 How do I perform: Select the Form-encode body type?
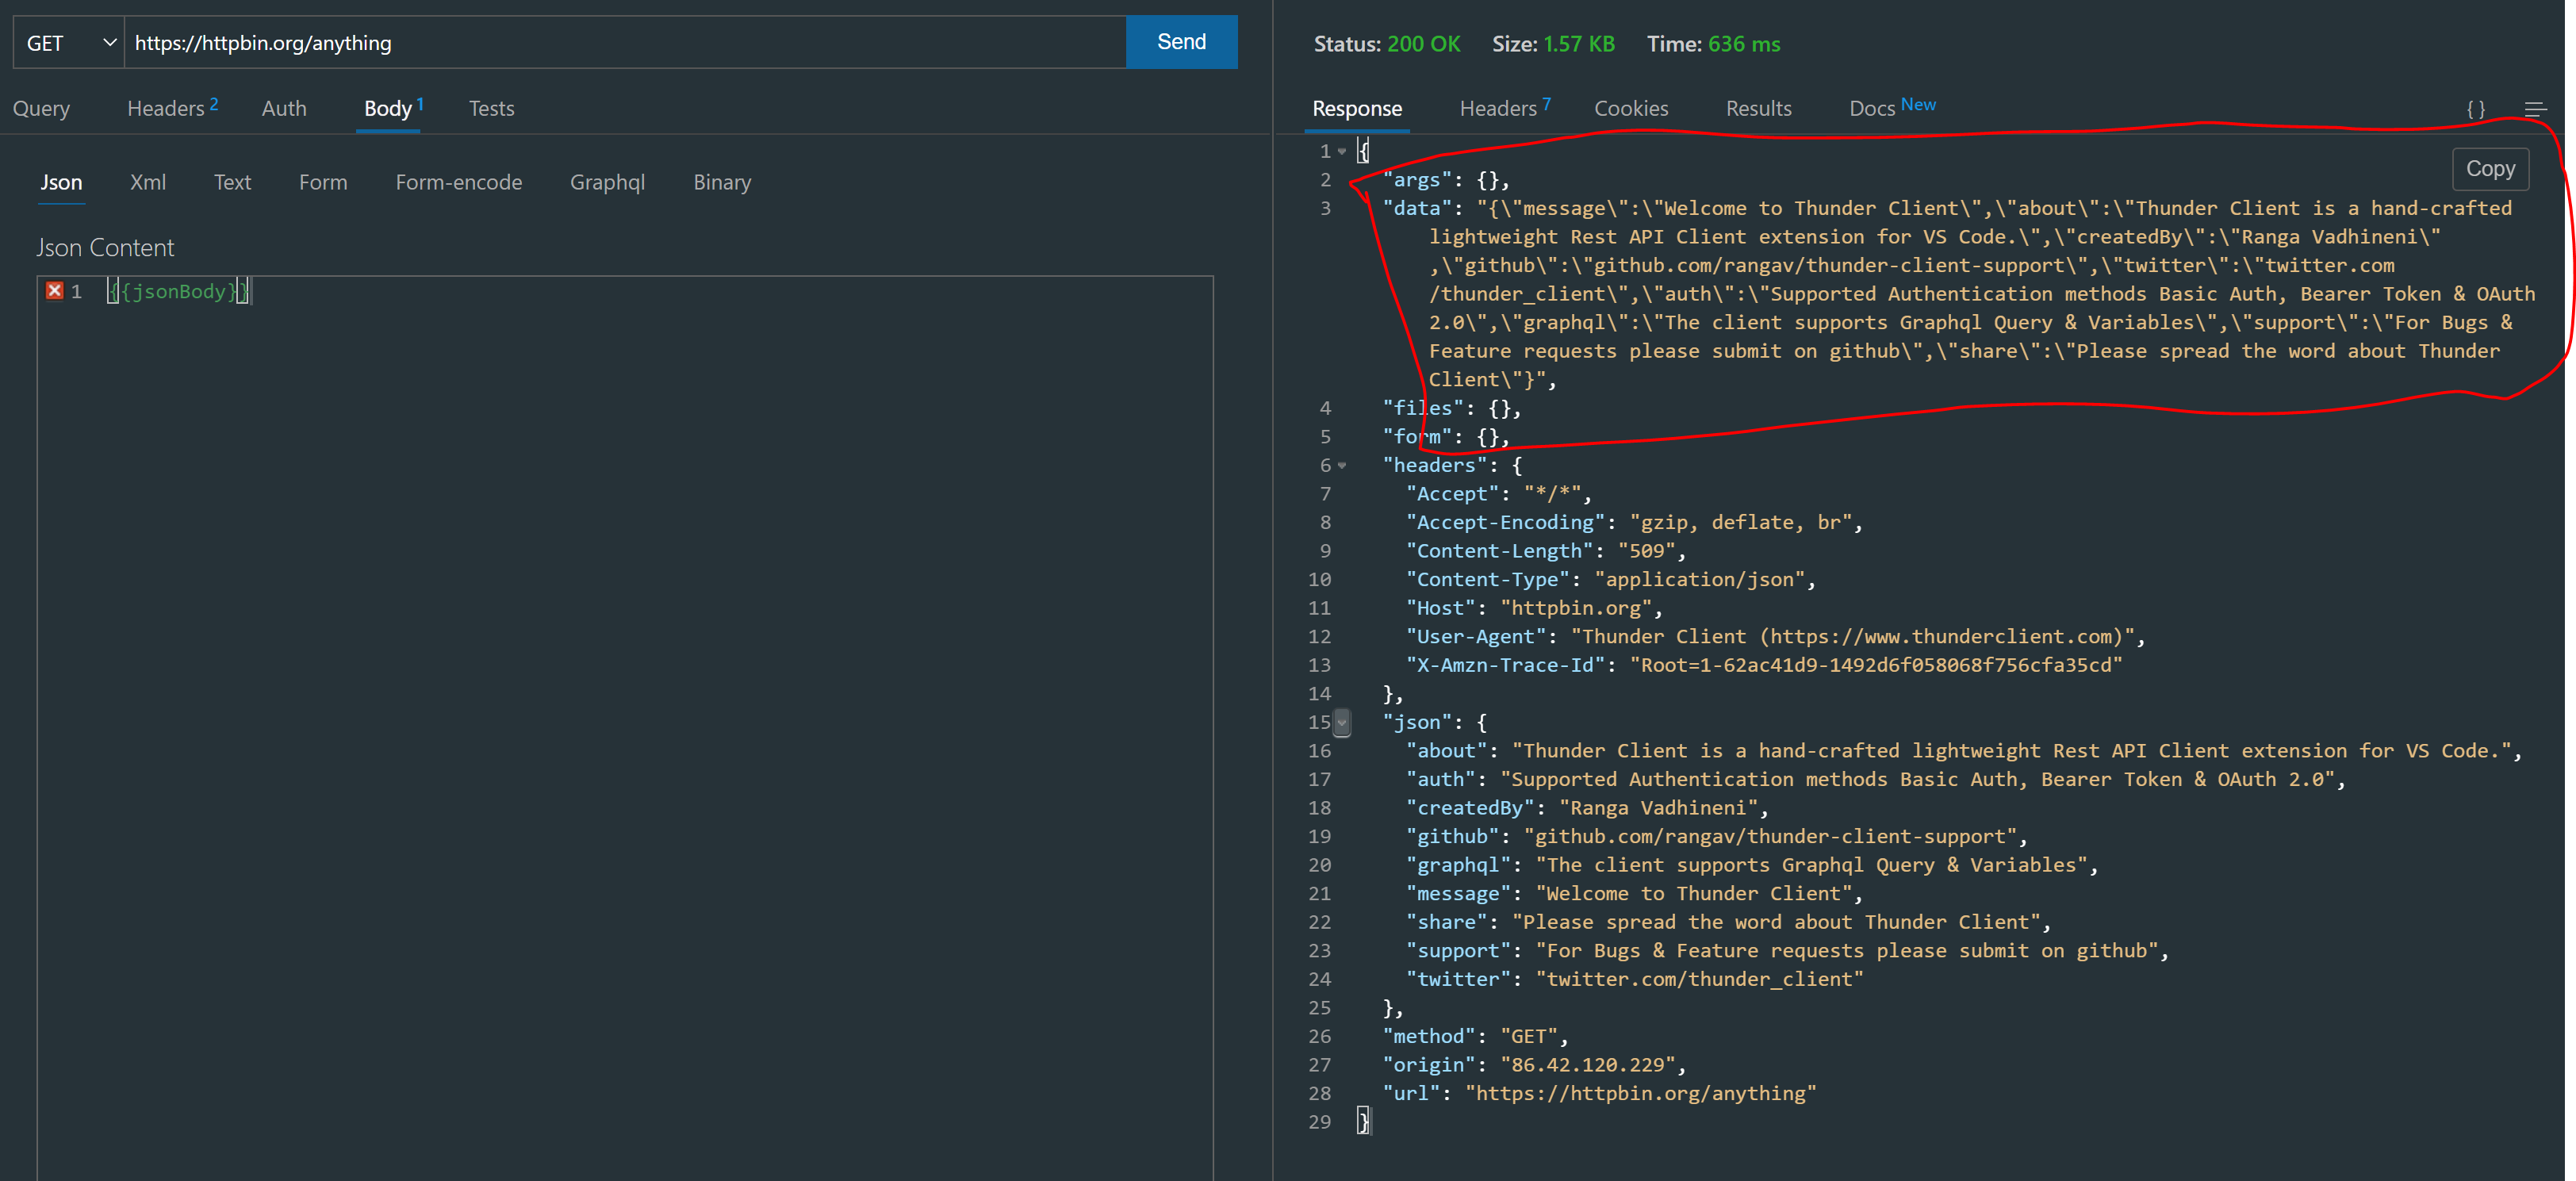coord(459,182)
